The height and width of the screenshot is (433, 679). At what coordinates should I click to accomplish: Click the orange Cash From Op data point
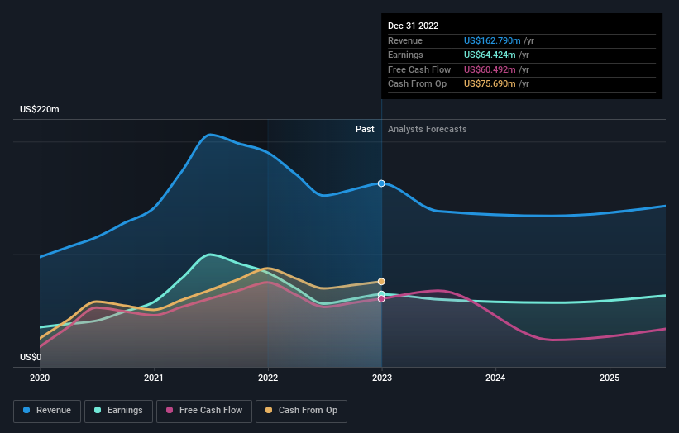point(381,282)
